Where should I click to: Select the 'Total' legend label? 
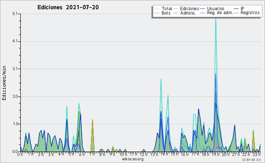pos(167,8)
